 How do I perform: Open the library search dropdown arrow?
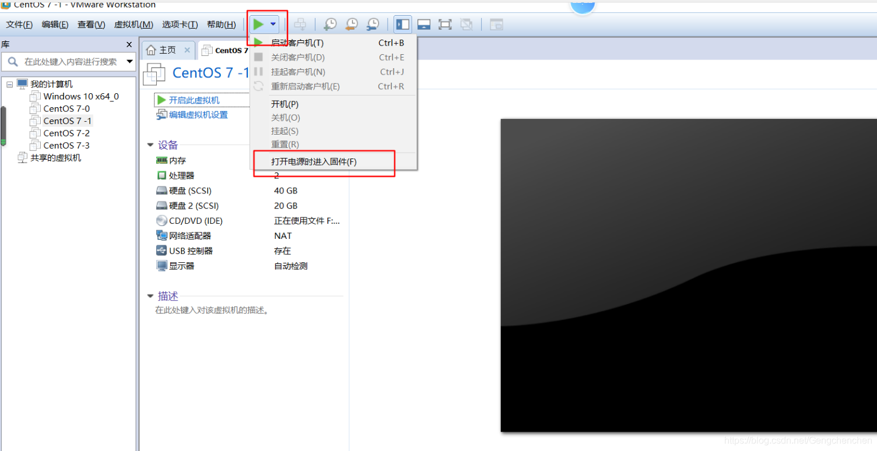129,61
